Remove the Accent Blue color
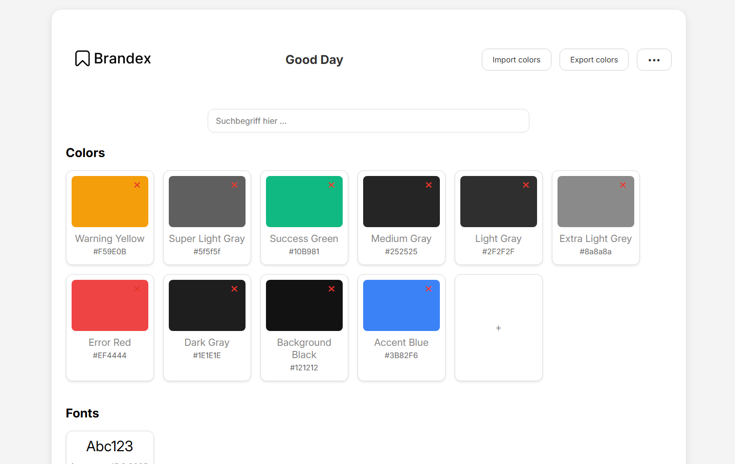The height and width of the screenshot is (464, 735). (429, 289)
